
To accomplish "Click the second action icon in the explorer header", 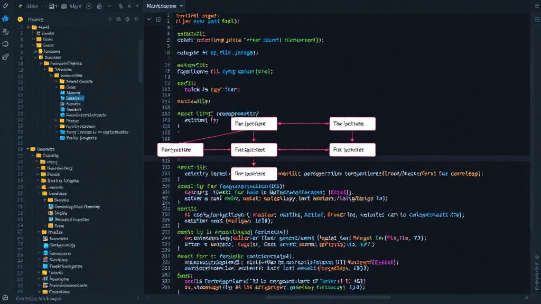I will tap(118, 20).
